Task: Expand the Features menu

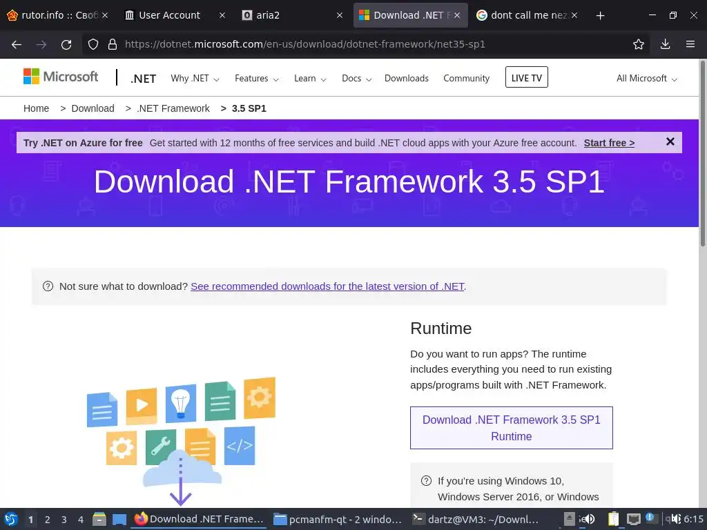Action: 257,79
